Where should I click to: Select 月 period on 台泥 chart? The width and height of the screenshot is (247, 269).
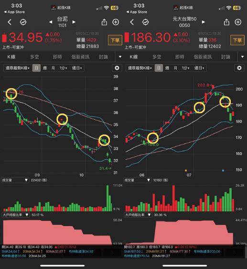tap(53, 68)
